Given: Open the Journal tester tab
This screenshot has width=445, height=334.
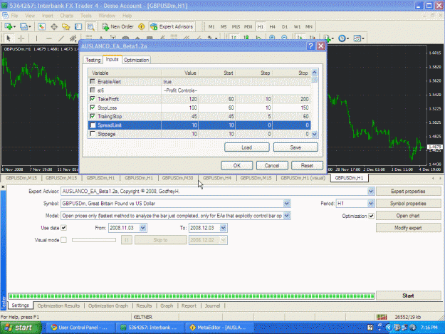Looking at the screenshot, I should [212, 306].
